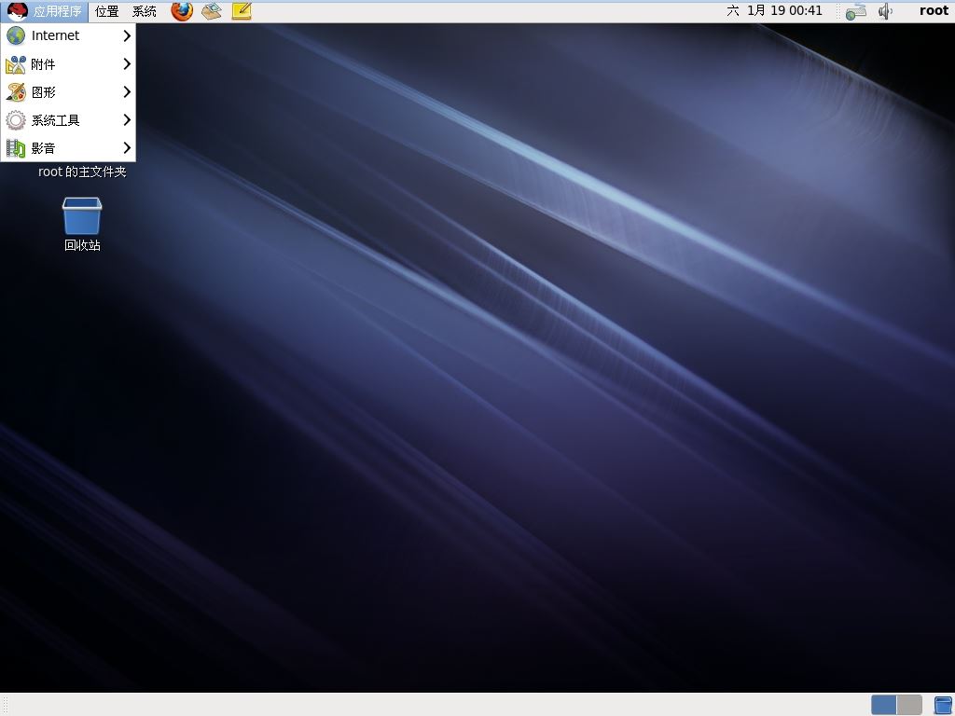The width and height of the screenshot is (955, 716).
Task: Open the 应用程序 menu in the top panel
Action: point(45,11)
